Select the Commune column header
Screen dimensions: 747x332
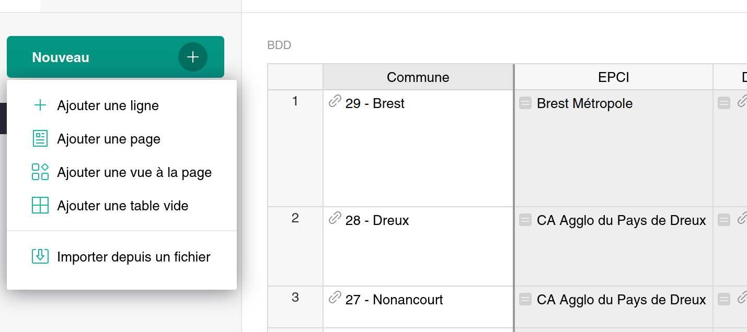click(x=418, y=77)
